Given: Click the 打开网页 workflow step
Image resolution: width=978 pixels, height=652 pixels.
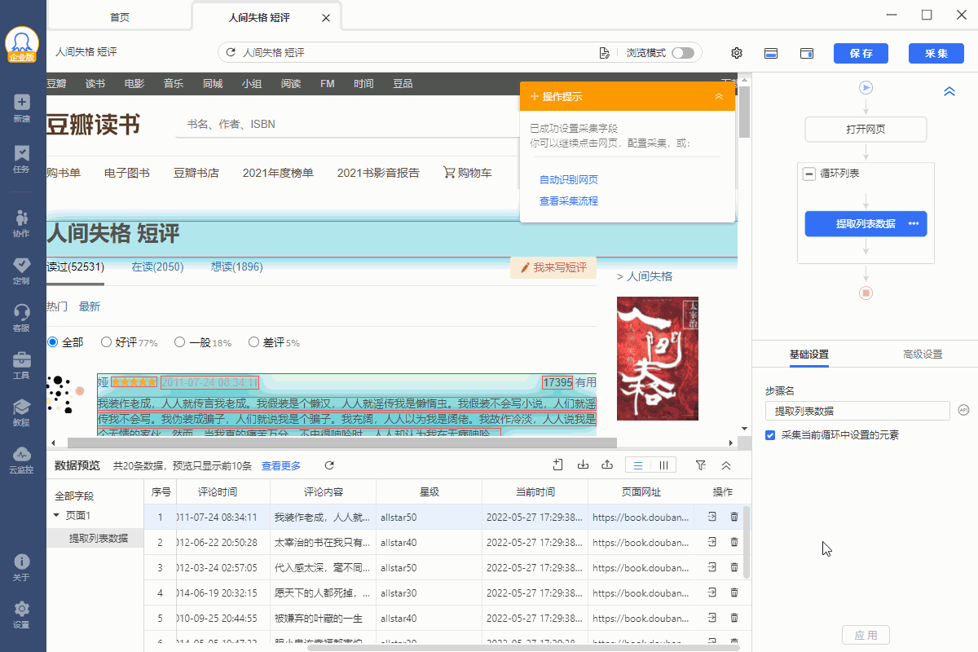Looking at the screenshot, I should pos(866,130).
